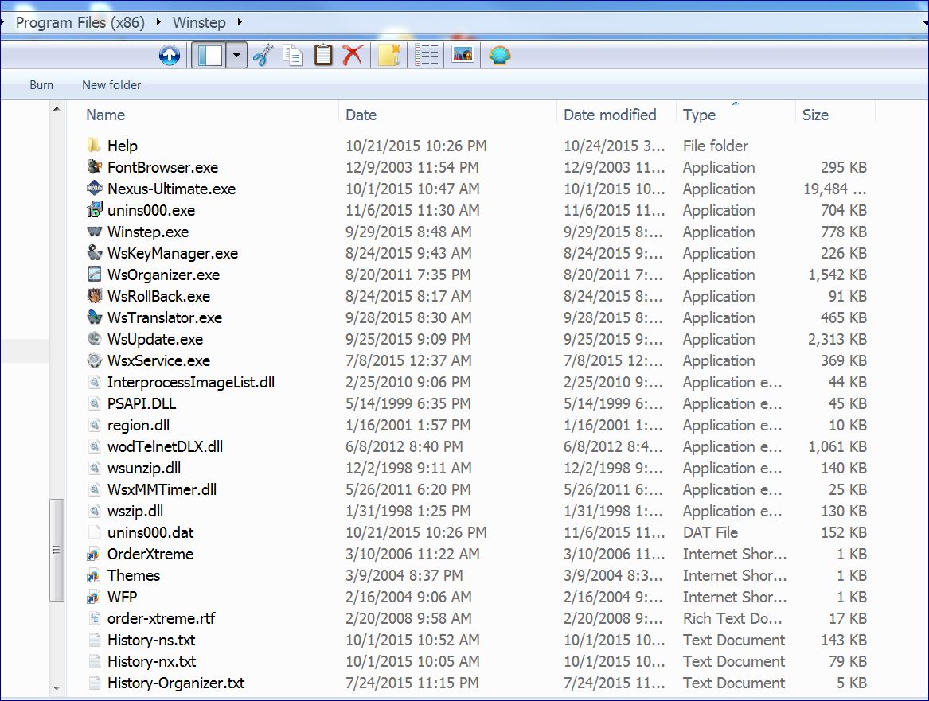Click the clipboard Paste icon
This screenshot has width=929, height=701.
click(323, 56)
